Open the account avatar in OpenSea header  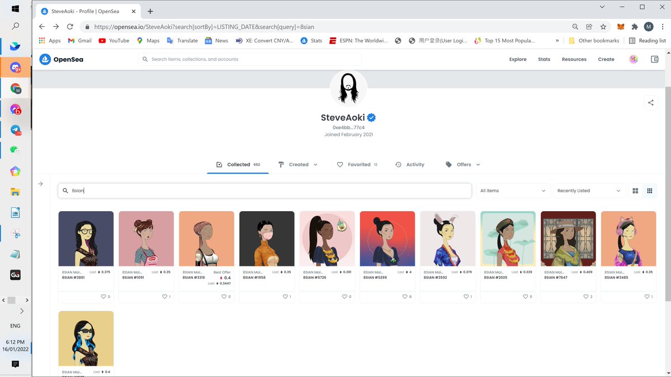(x=634, y=59)
